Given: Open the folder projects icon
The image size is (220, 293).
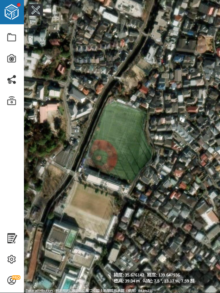Looking at the screenshot, I should click(12, 37).
